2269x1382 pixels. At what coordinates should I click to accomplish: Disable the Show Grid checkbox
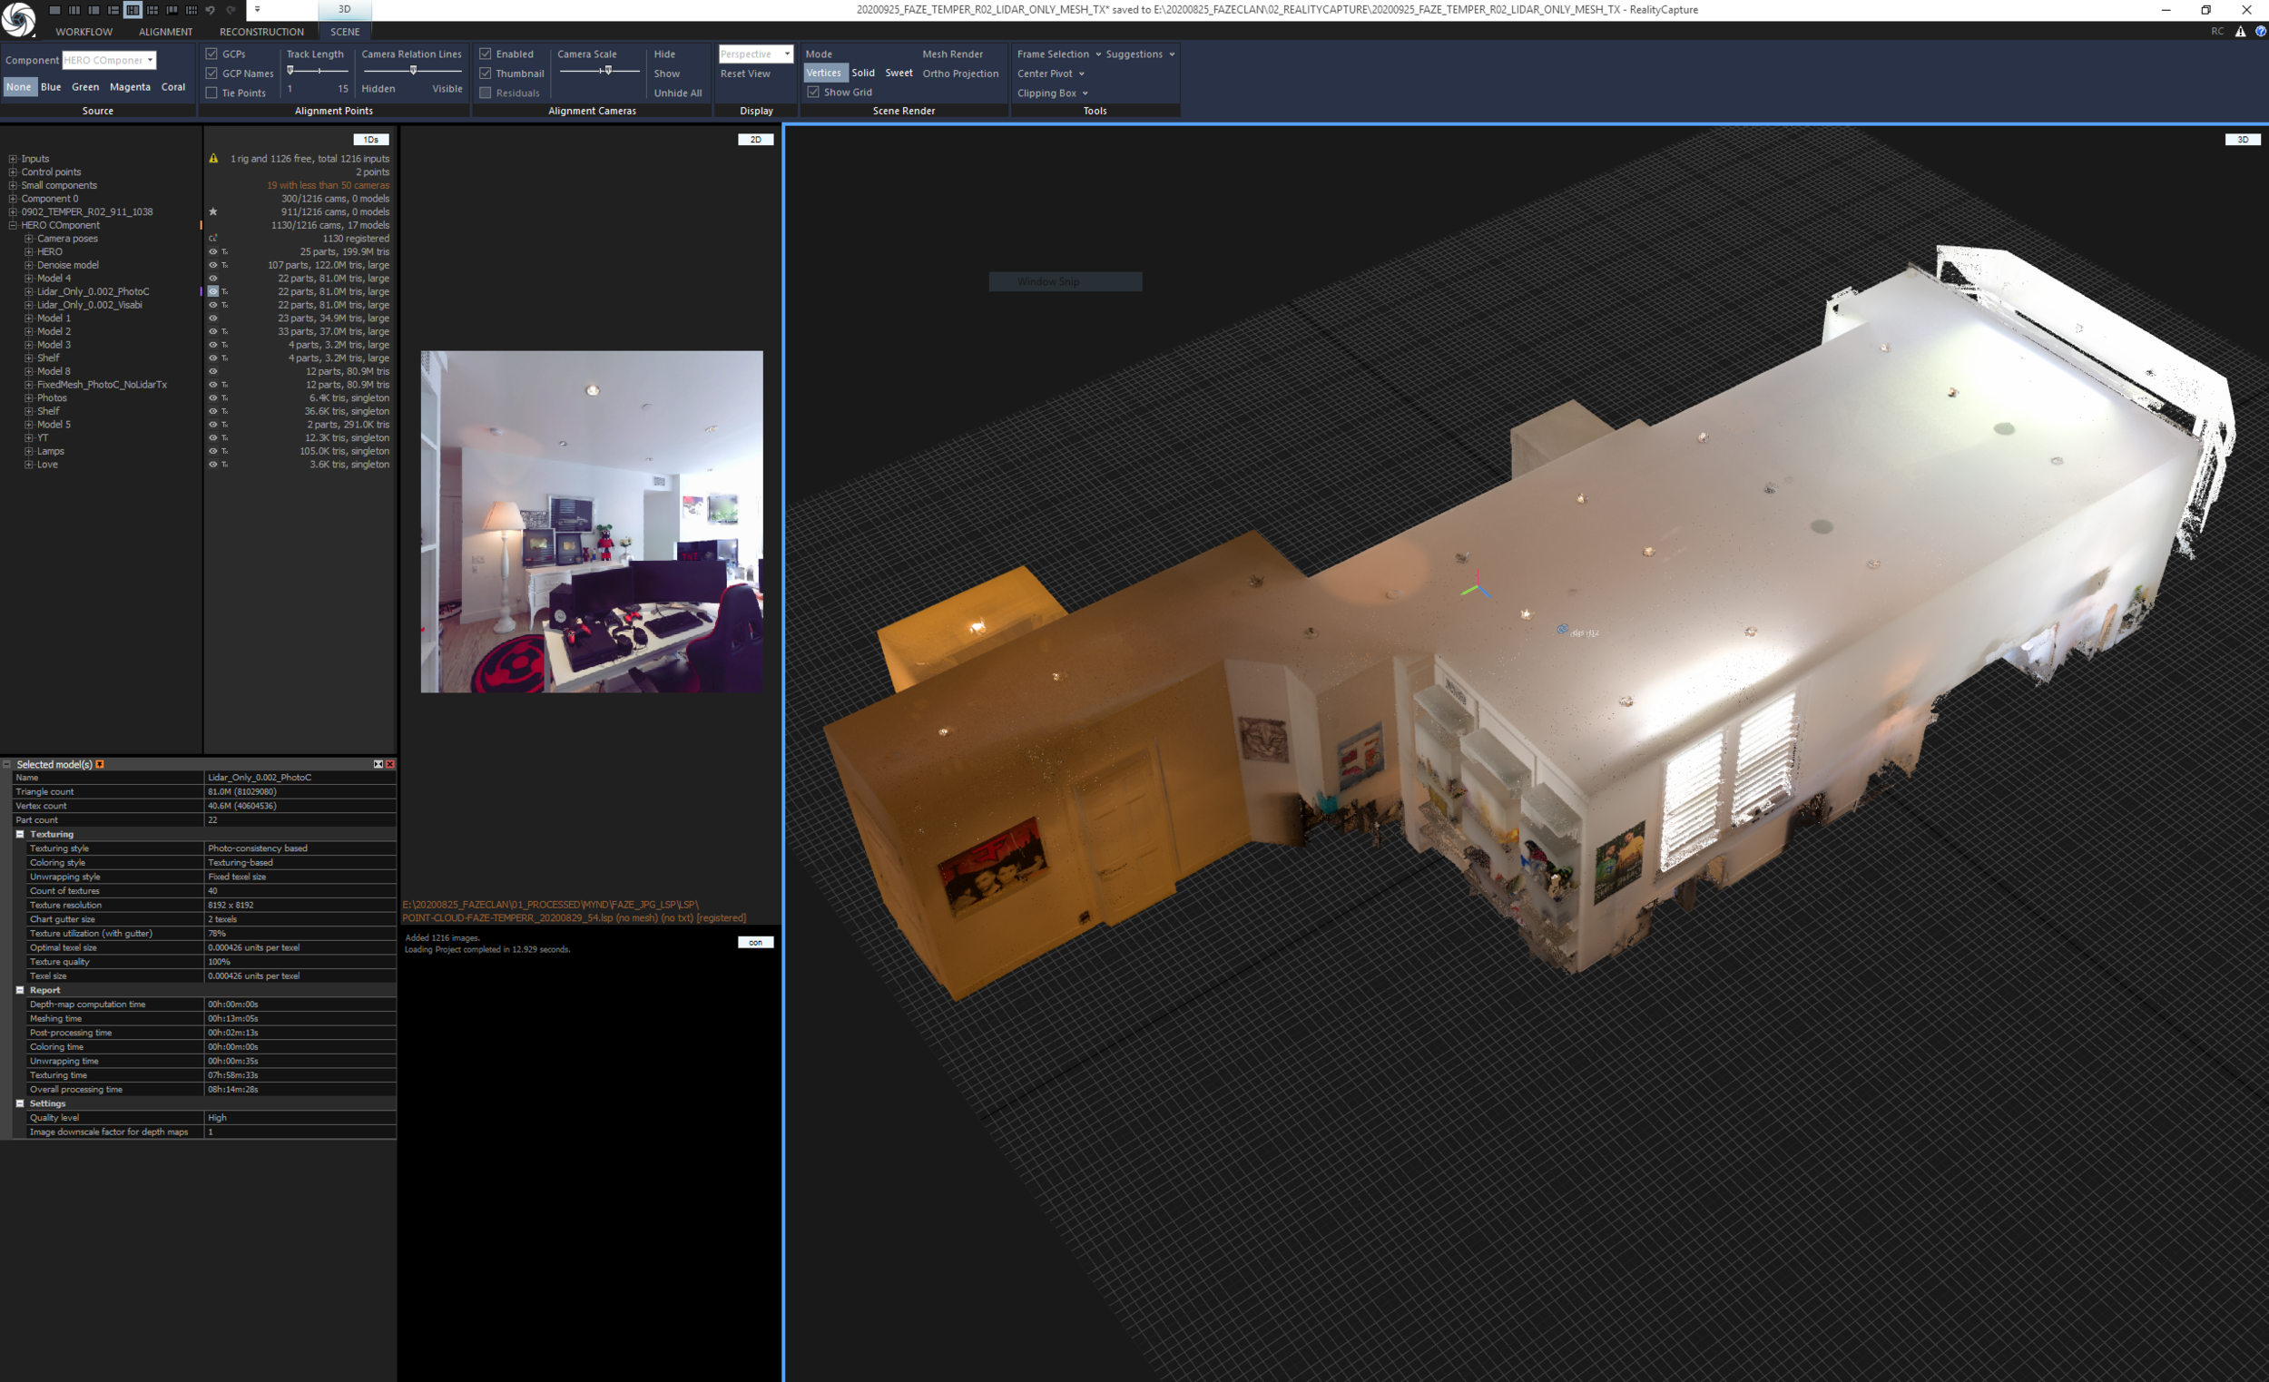point(813,92)
